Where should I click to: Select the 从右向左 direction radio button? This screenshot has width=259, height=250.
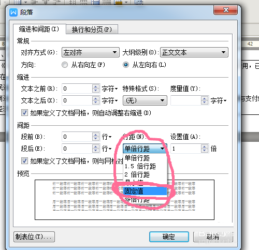(65, 65)
